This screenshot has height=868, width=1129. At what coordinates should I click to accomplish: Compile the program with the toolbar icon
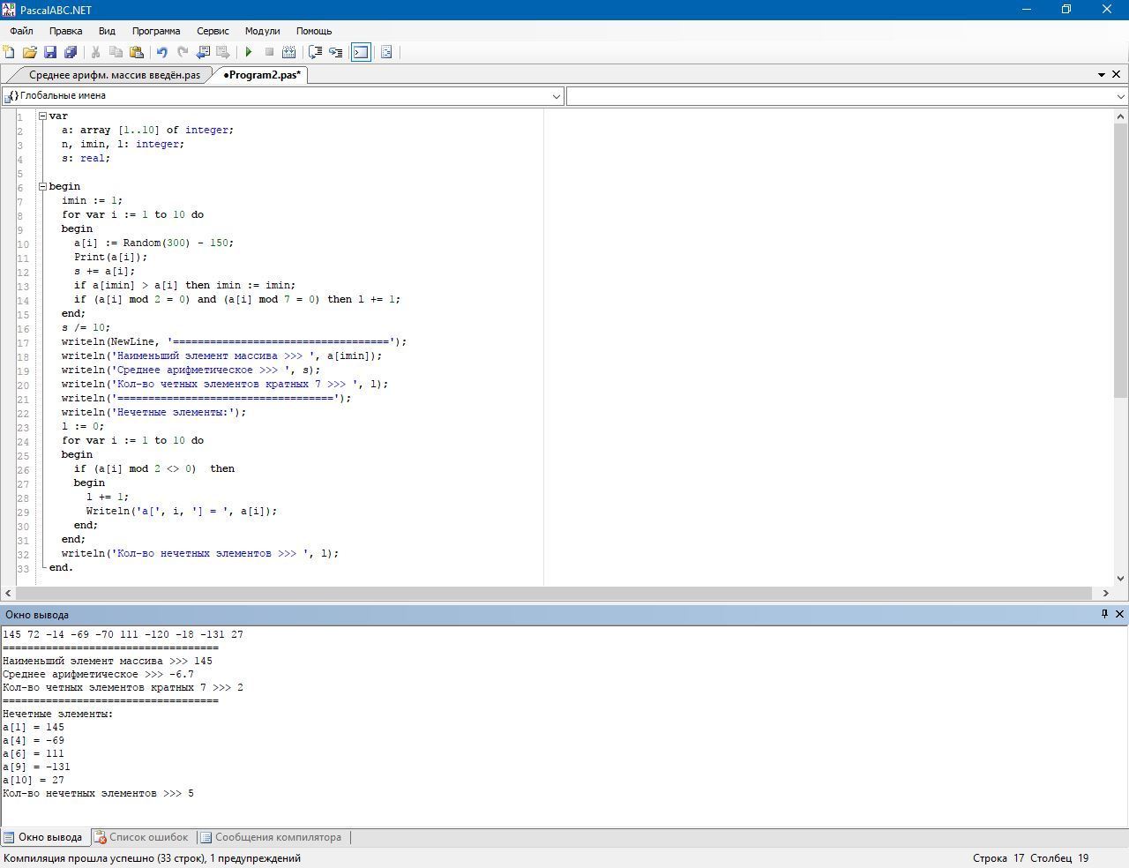[288, 52]
